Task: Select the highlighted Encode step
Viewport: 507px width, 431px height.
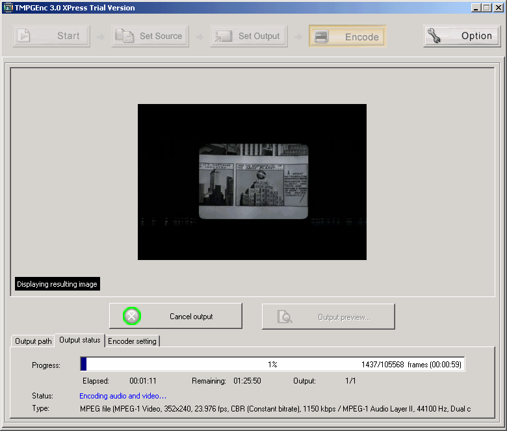Action: click(x=347, y=37)
